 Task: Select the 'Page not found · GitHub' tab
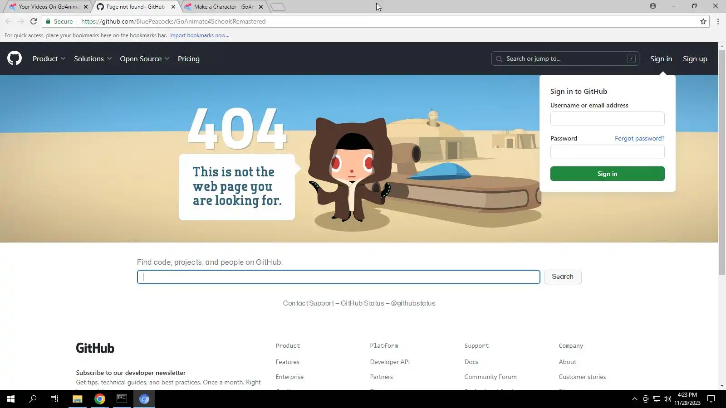coord(136,7)
